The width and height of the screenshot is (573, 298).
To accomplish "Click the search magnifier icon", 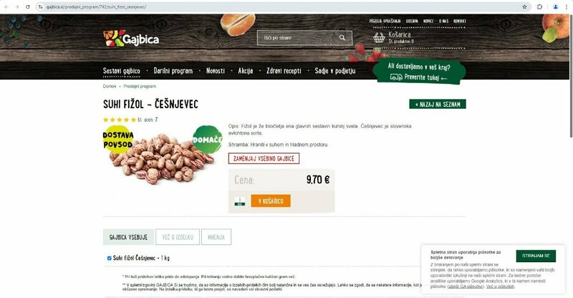I will click(x=342, y=38).
